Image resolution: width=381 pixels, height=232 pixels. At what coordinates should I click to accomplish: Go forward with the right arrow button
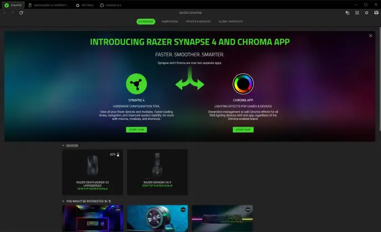[x=13, y=13]
